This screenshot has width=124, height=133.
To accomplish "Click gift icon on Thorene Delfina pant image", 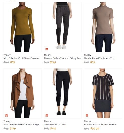I will [x=47, y=49].
